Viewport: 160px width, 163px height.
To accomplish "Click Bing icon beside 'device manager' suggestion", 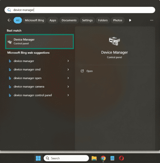I will pyautogui.click(x=10, y=61).
